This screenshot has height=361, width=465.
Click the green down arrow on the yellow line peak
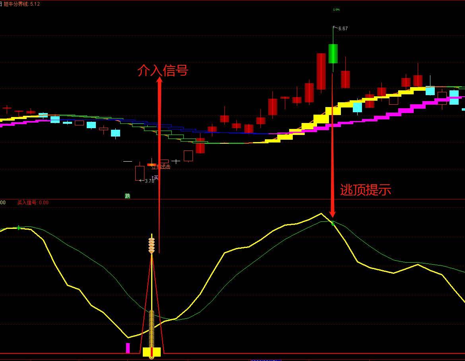click(x=333, y=223)
